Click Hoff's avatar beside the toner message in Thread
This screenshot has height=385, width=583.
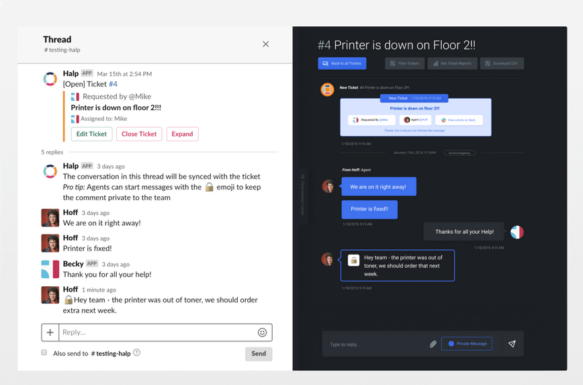pos(50,295)
